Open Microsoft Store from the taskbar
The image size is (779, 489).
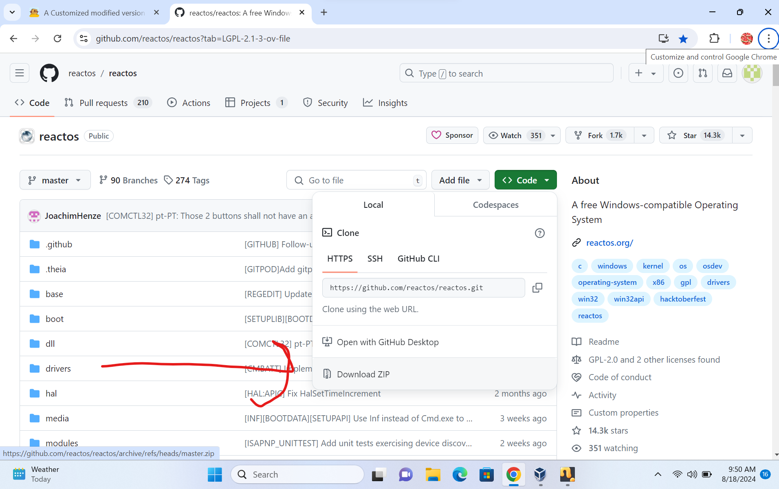[486, 474]
